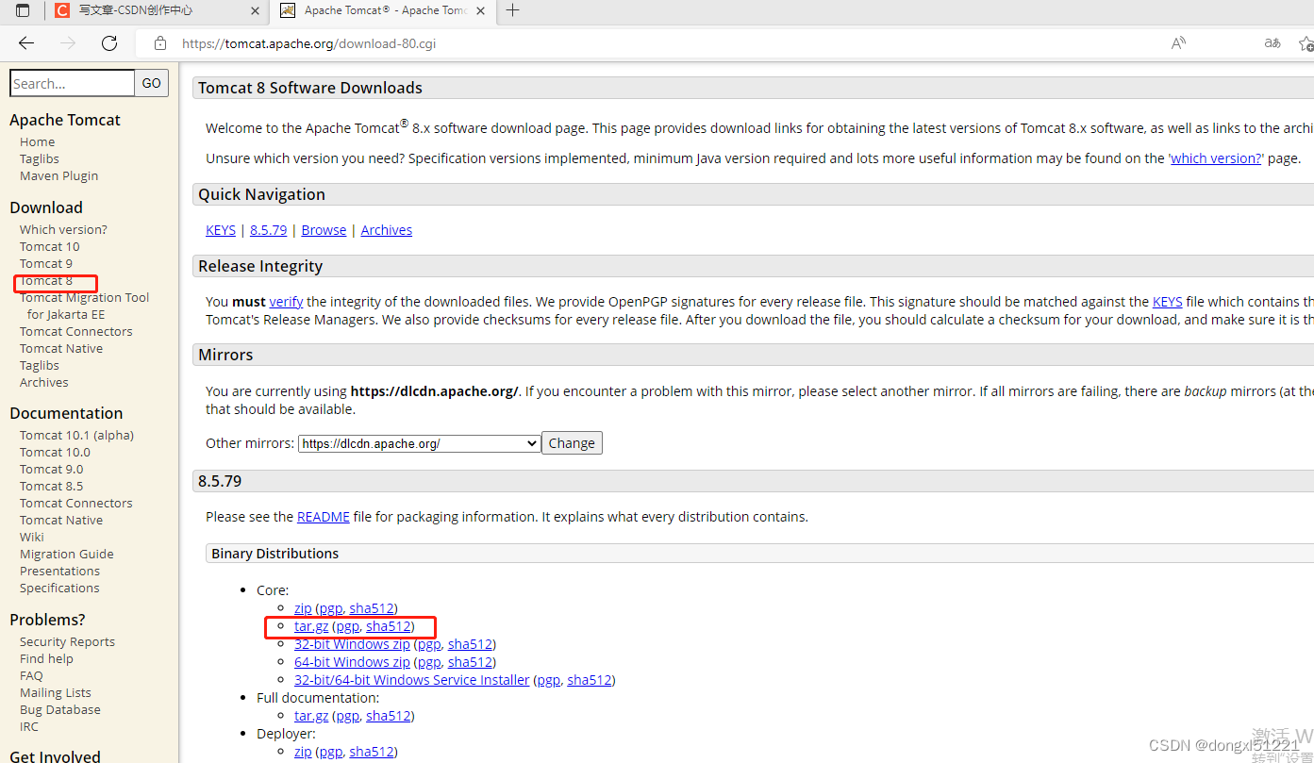Open sha512 for Windows Service Installer

[x=590, y=680]
